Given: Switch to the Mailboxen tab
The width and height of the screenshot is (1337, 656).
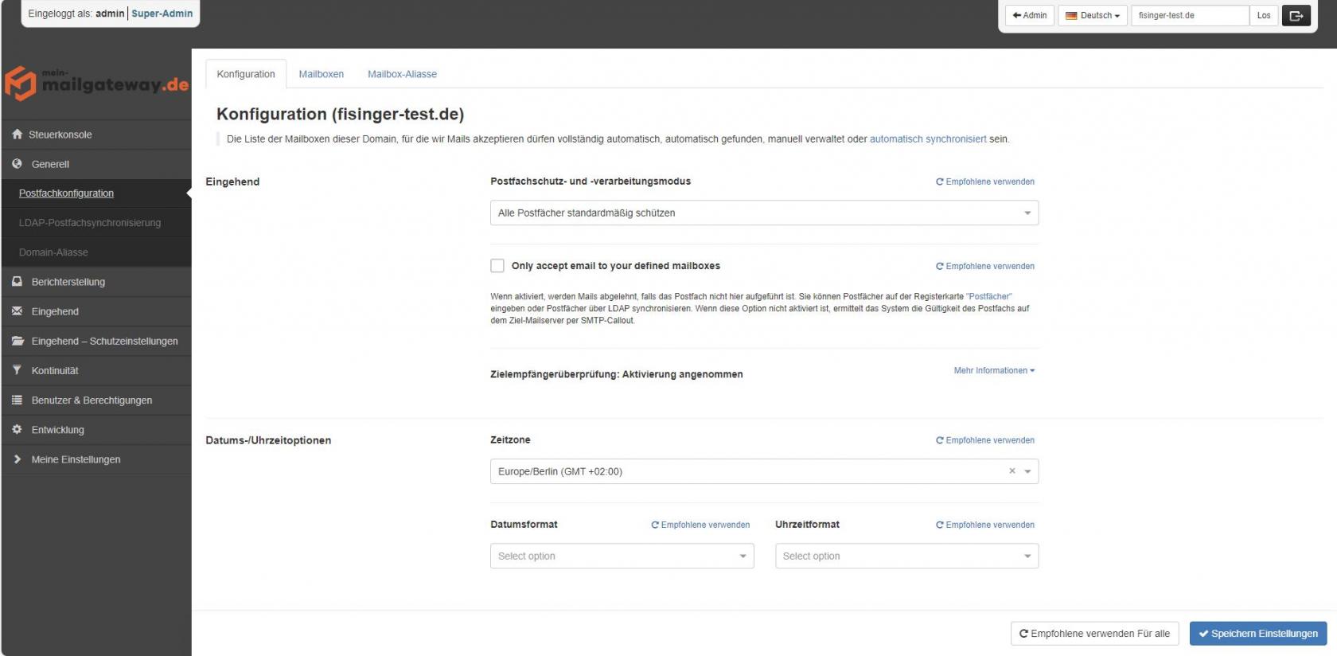Looking at the screenshot, I should 322,74.
